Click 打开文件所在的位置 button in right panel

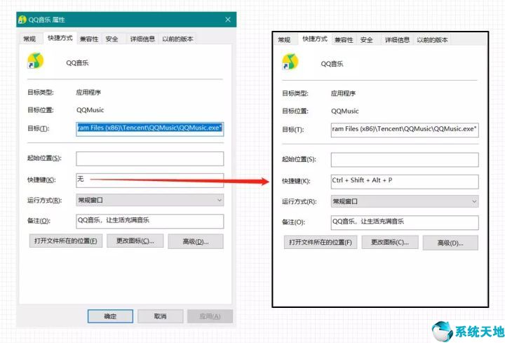[x=321, y=242]
